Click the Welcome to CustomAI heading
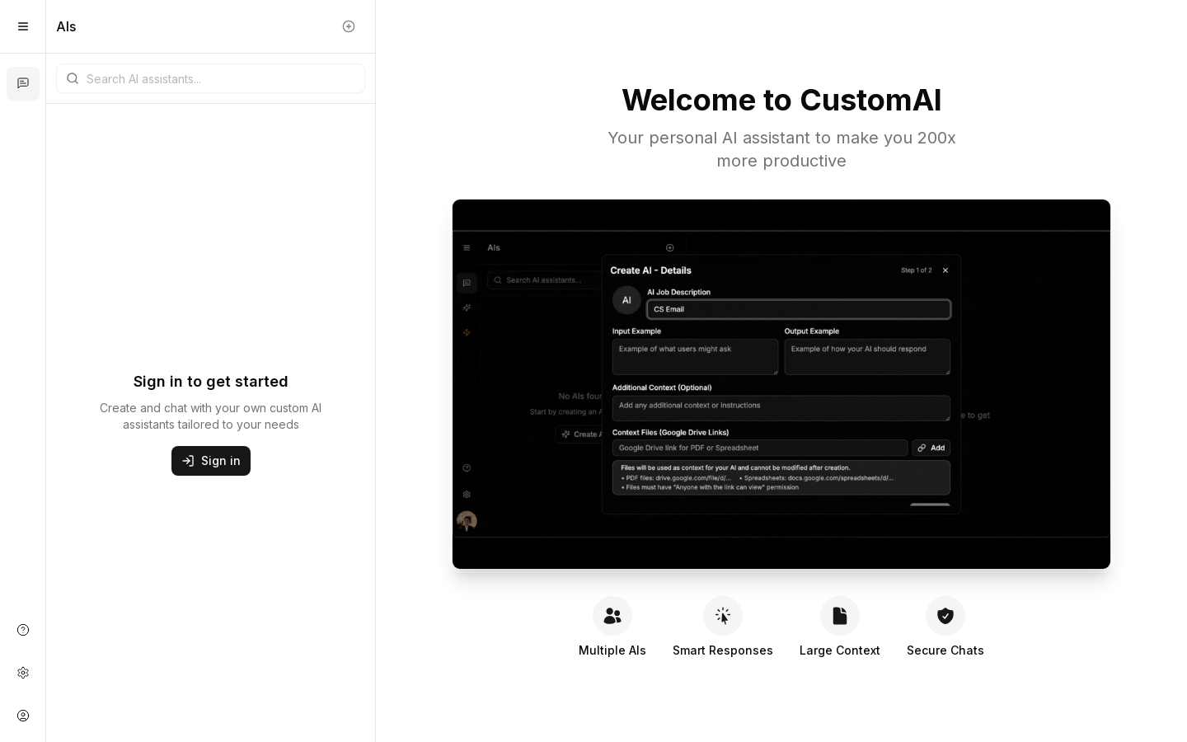 tap(781, 100)
